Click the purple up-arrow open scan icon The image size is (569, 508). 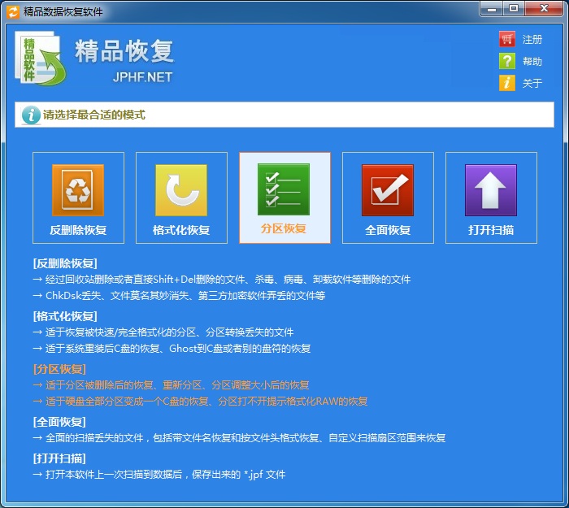tap(491, 190)
